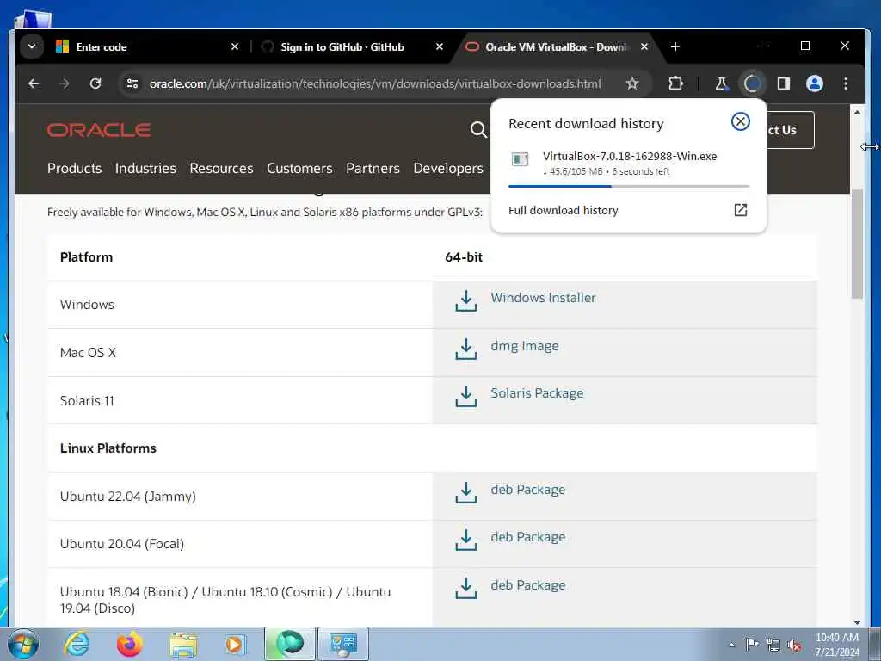The width and height of the screenshot is (881, 661).
Task: Open the Resources menu
Action: [221, 168]
